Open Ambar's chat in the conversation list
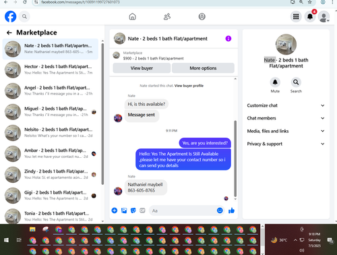Viewport: 337px width, 255px height. [x=51, y=154]
